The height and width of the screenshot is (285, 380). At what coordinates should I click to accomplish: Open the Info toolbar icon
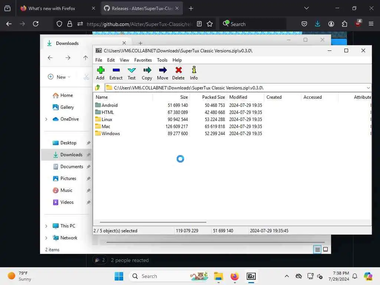coord(194,73)
